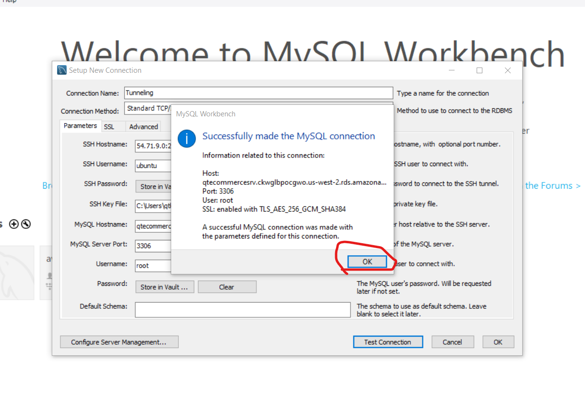Click the blue information icon in the success dialog
Image resolution: width=585 pixels, height=396 pixels.
[x=187, y=138]
